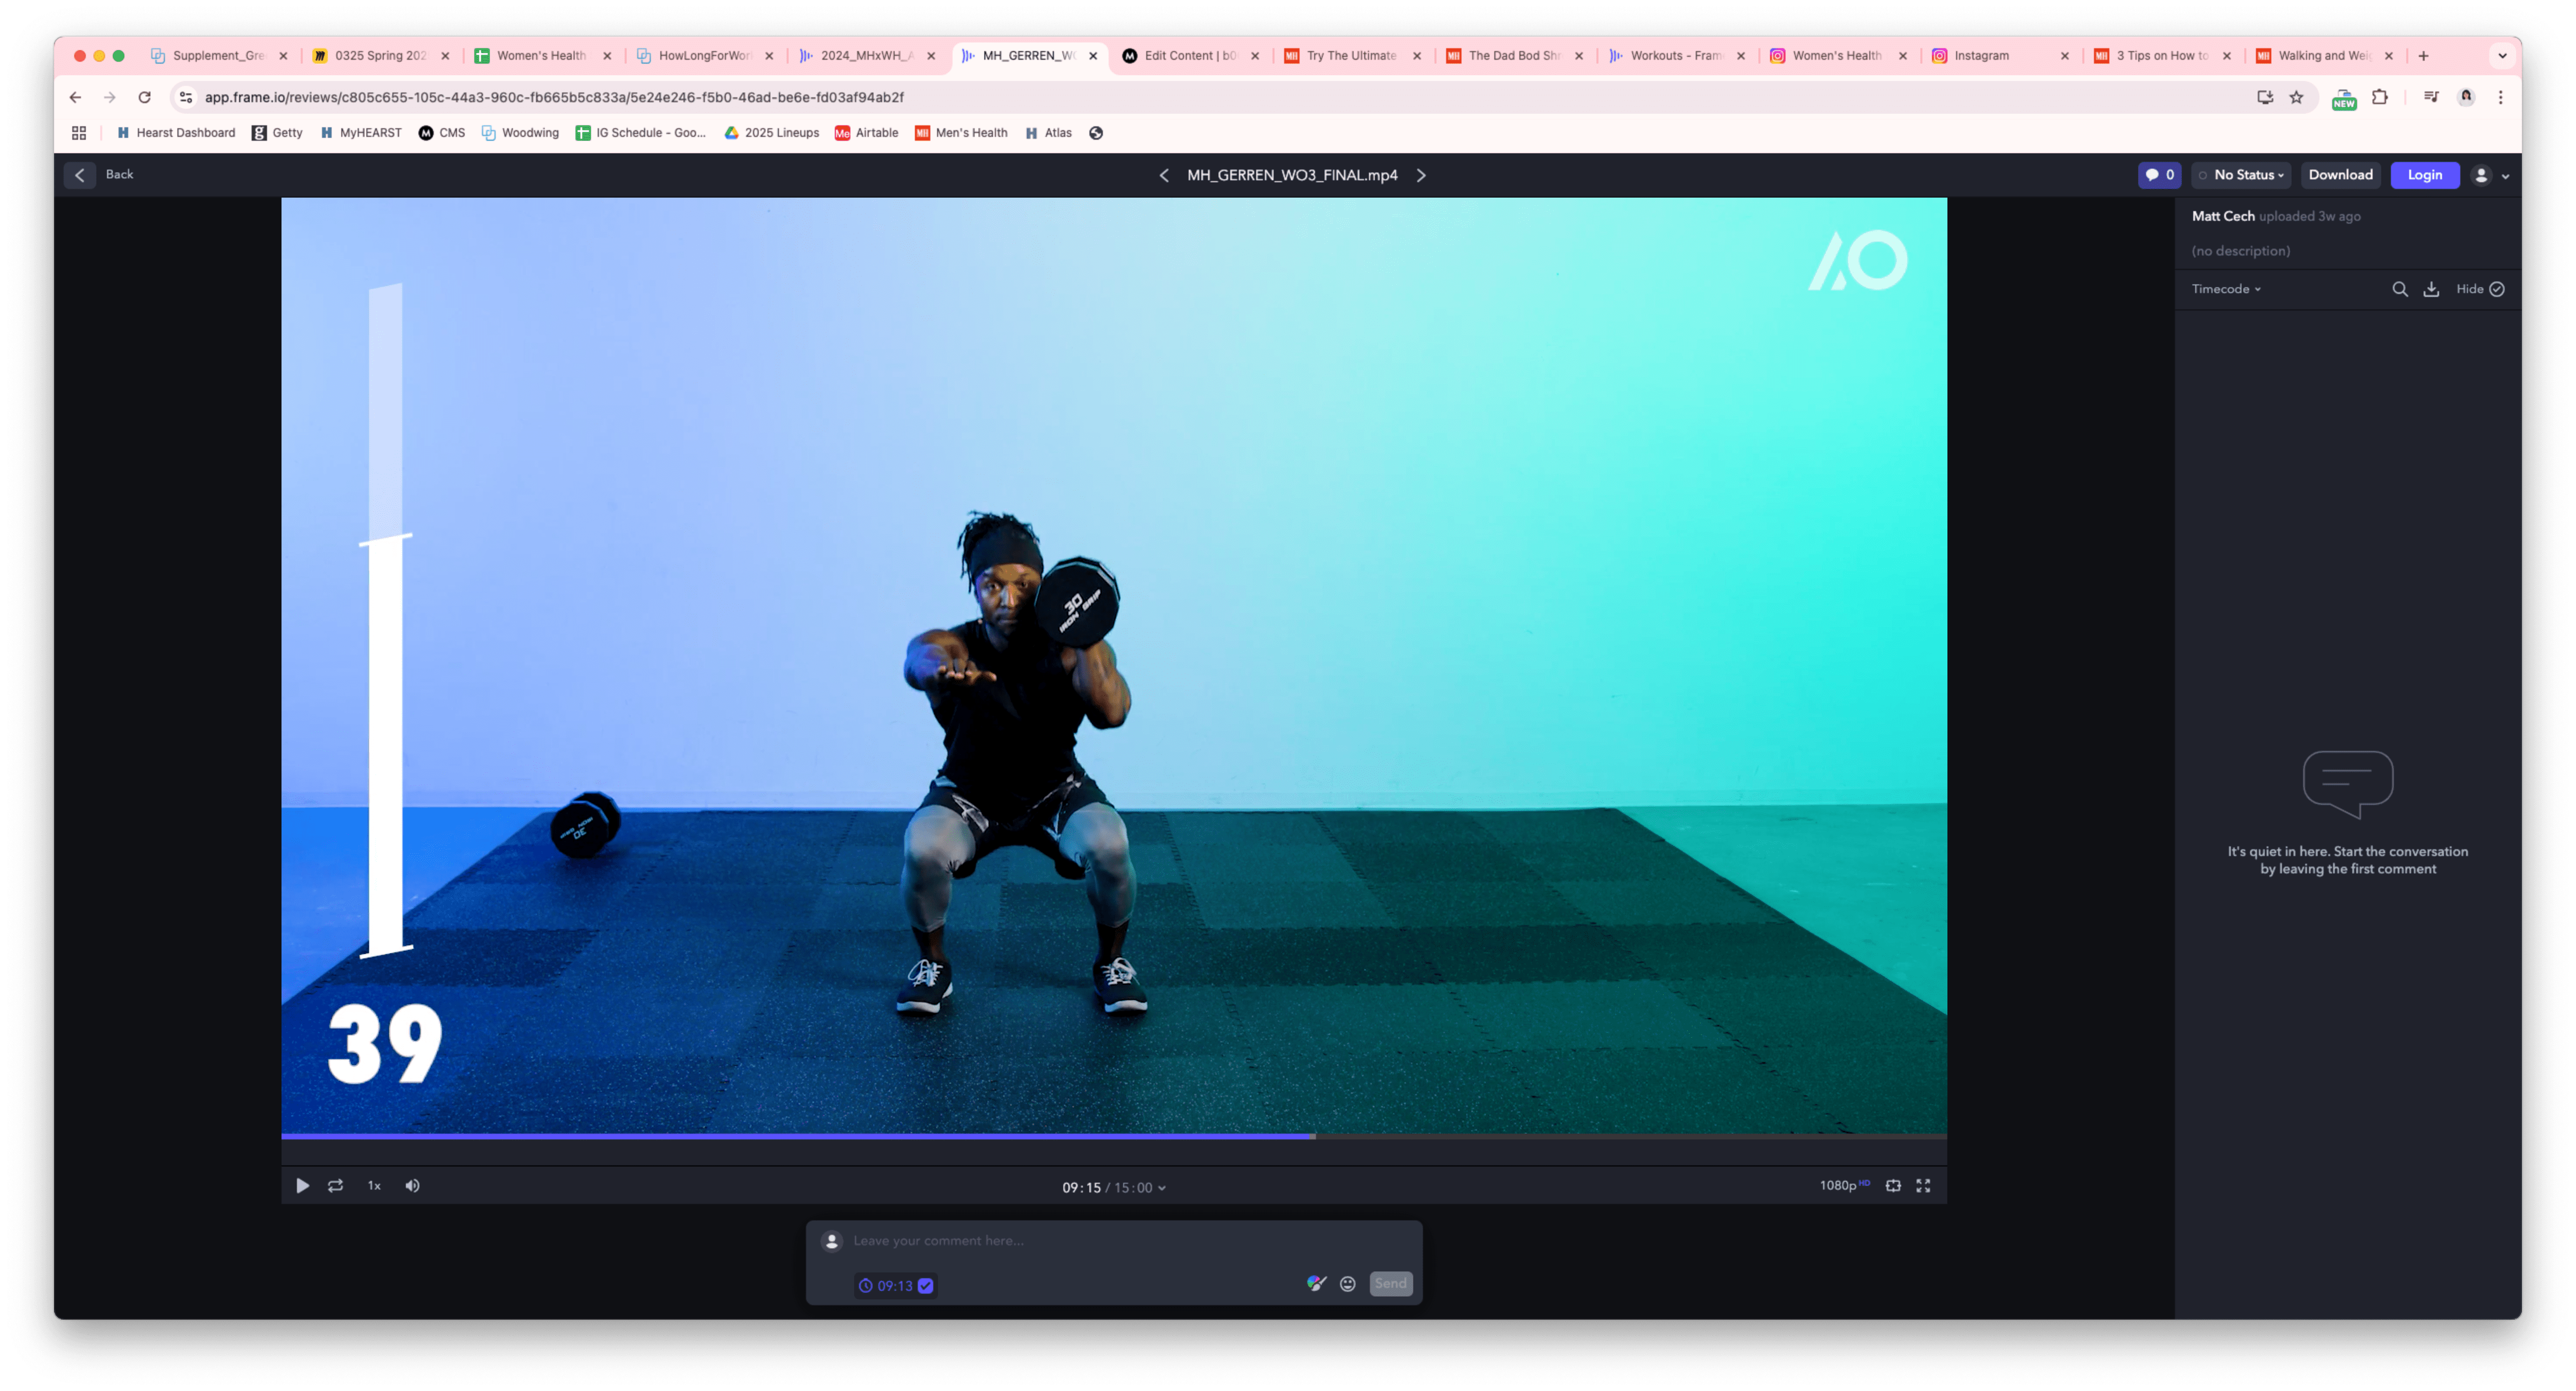The image size is (2576, 1391).
Task: Enter fullscreen mode
Action: coord(1923,1186)
